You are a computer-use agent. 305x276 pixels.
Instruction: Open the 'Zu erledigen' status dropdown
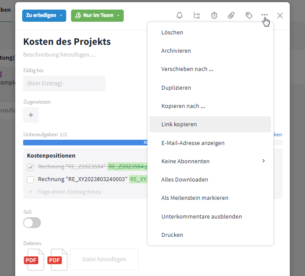pos(44,16)
